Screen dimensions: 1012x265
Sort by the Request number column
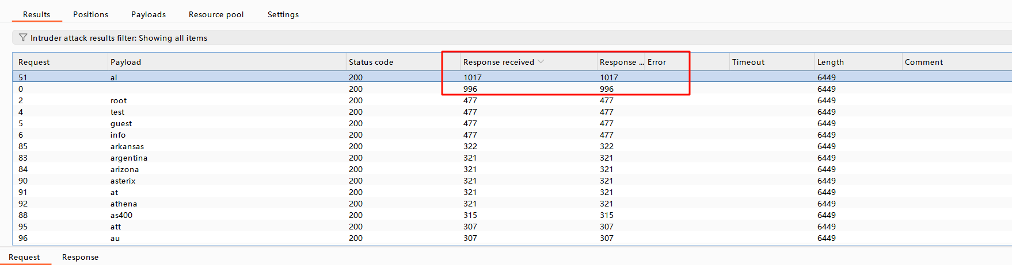(34, 62)
